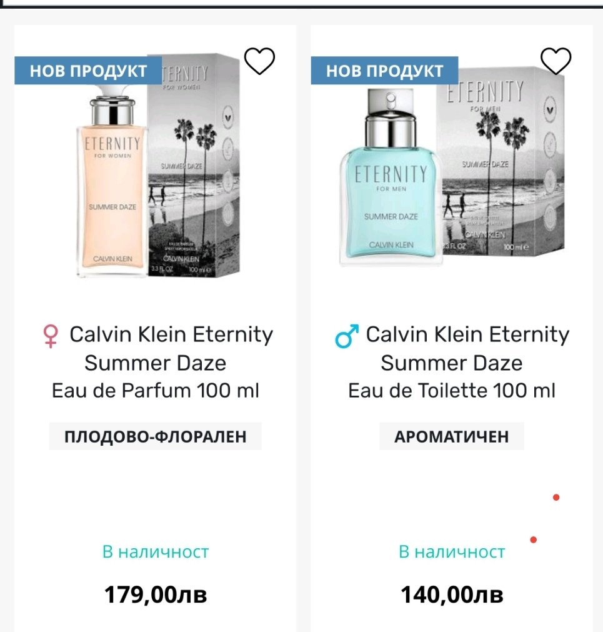Click the female gender symbol icon

[x=50, y=336]
